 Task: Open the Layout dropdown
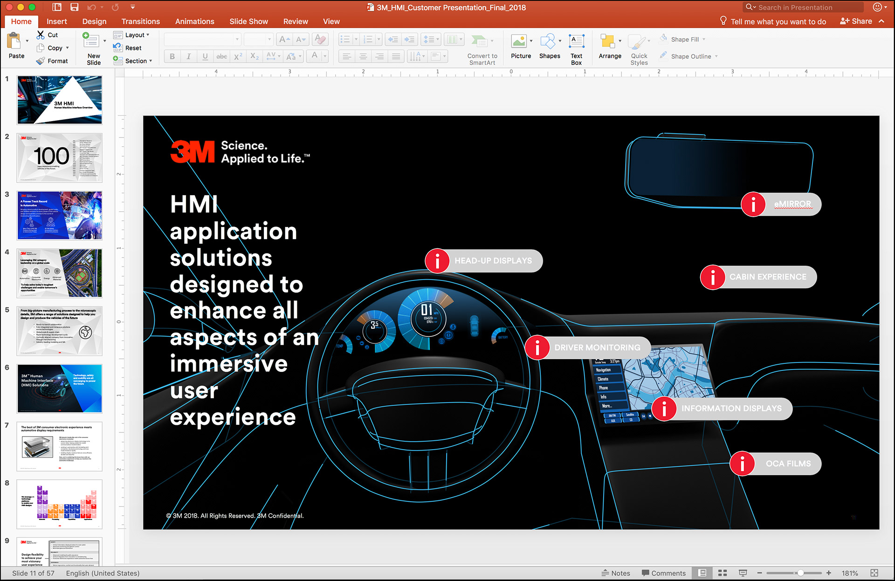click(131, 35)
